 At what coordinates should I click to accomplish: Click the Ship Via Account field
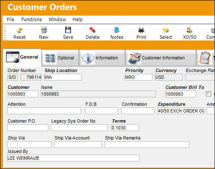pyautogui.click(x=78, y=145)
